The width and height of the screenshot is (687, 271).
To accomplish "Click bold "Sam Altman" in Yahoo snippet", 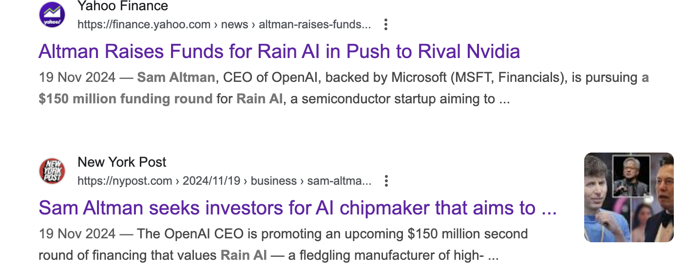I will click(176, 77).
